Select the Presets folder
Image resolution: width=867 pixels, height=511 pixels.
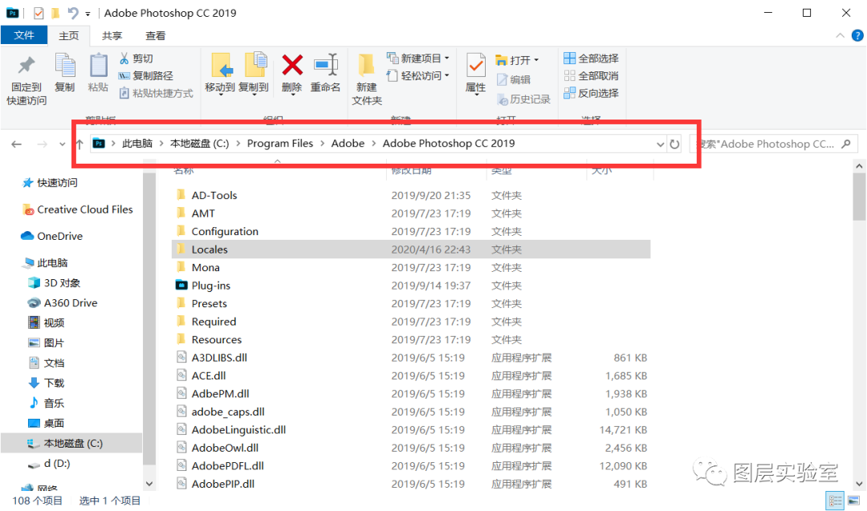coord(411,303)
